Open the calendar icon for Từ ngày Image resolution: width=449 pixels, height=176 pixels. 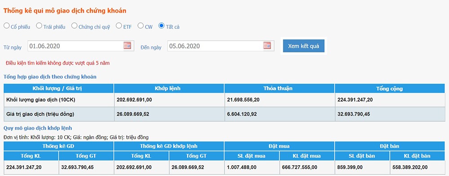[127, 45]
